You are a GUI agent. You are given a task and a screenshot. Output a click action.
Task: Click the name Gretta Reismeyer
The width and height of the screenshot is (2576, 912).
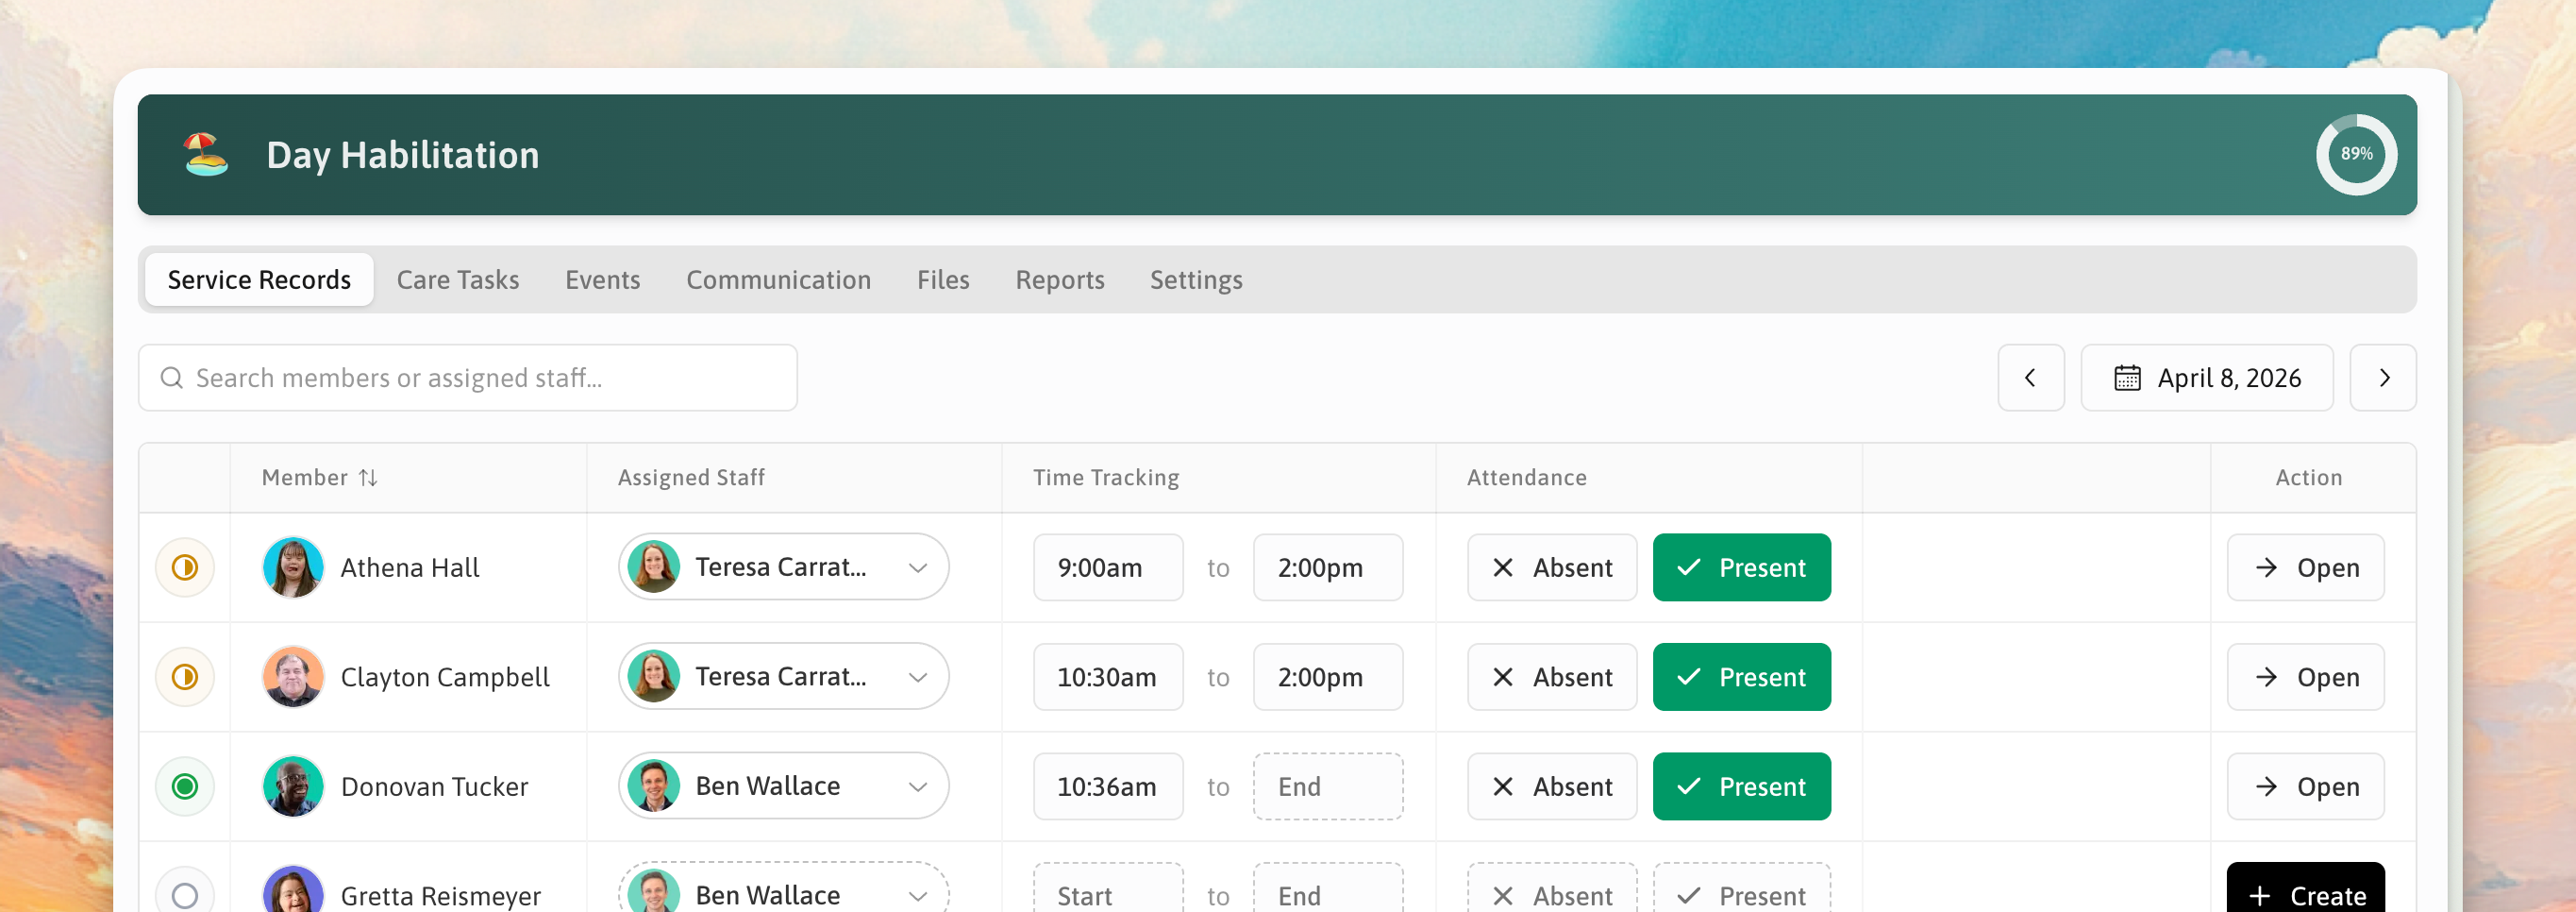tap(441, 896)
